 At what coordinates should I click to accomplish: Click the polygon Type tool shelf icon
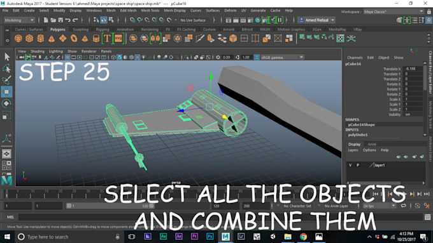(107, 38)
